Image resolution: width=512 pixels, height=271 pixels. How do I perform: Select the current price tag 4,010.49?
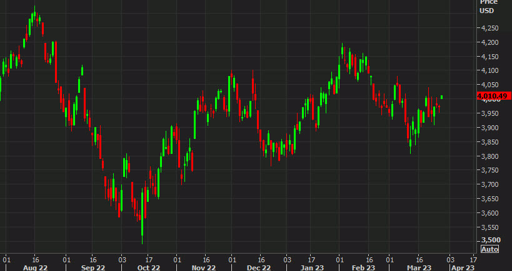(x=494, y=96)
